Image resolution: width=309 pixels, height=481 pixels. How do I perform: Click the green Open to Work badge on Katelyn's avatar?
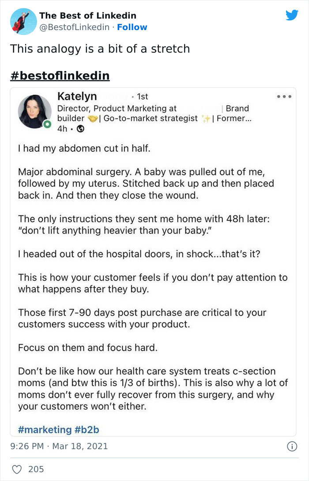[46, 123]
